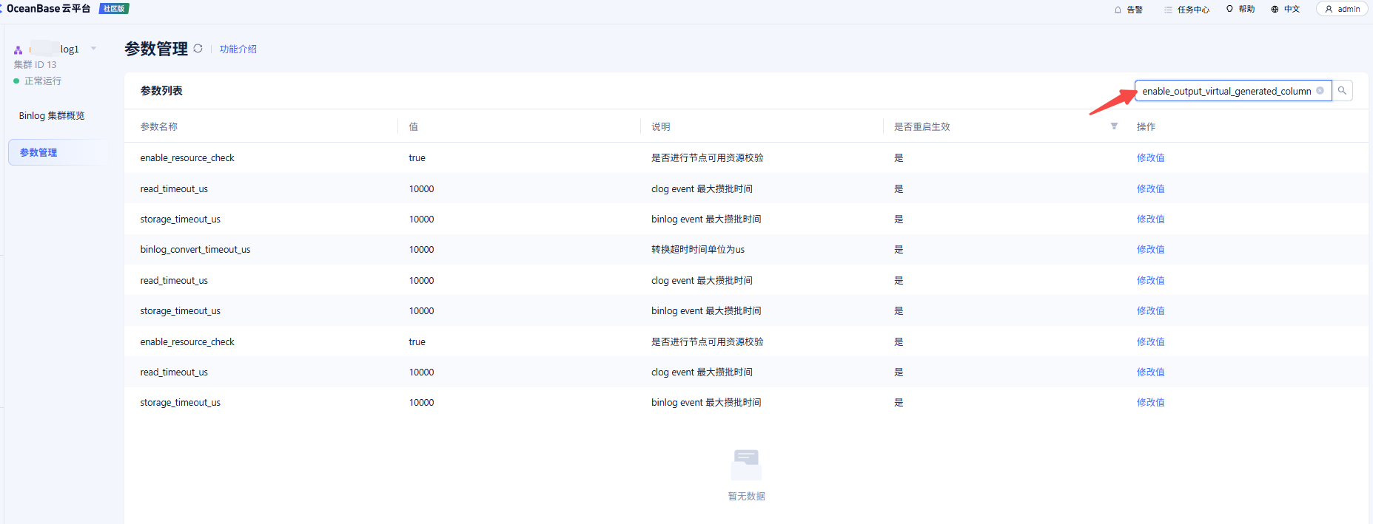This screenshot has width=1373, height=524.
Task: Open the admin user menu
Action: point(1343,10)
